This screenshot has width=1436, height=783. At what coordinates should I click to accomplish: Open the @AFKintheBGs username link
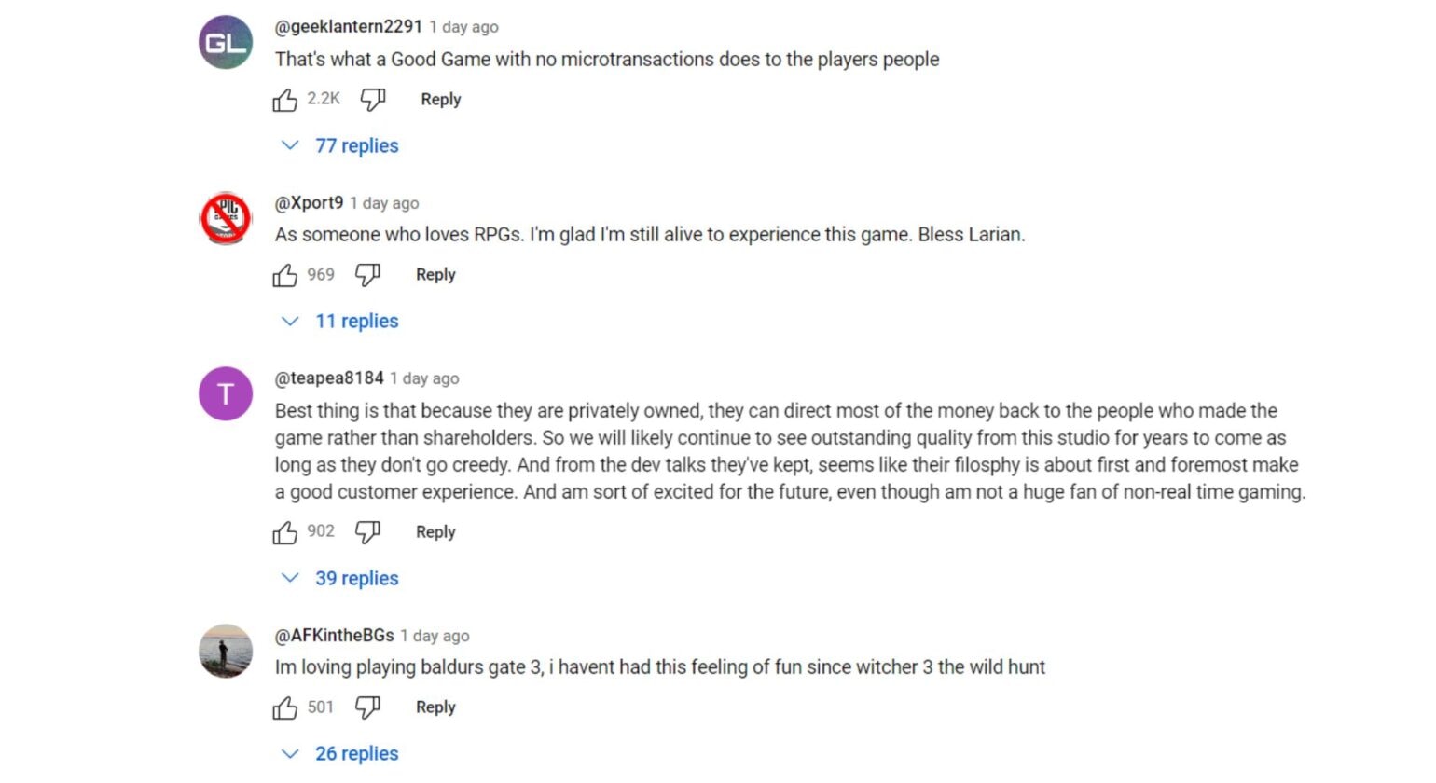pyautogui.click(x=334, y=636)
